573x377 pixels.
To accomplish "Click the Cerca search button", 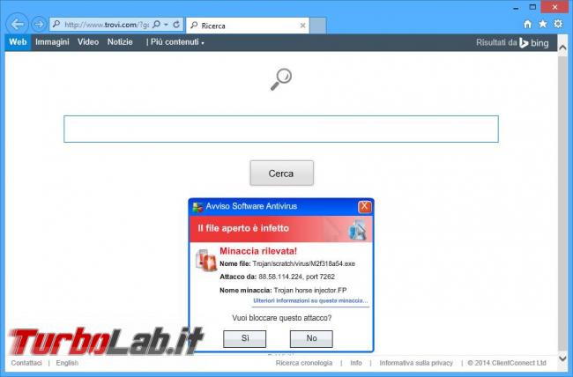I will pos(282,174).
